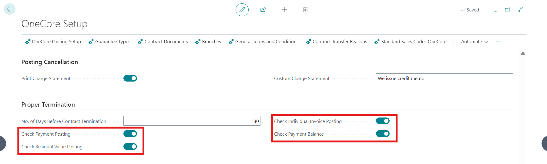Click the collapse page arrows icon
Screen dimensions: 547x164
click(520, 10)
